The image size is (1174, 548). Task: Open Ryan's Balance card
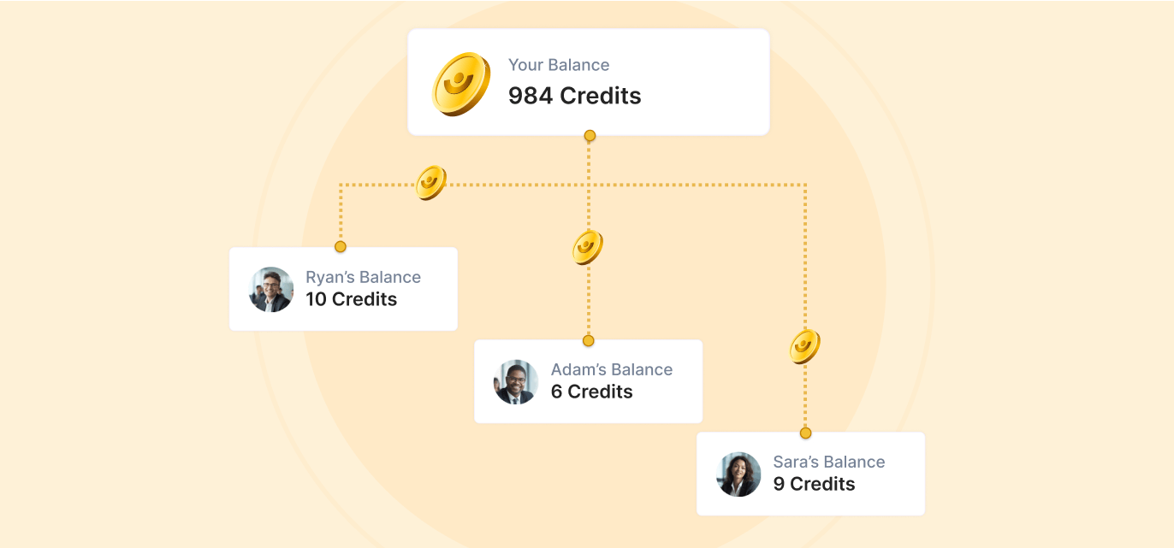click(343, 289)
